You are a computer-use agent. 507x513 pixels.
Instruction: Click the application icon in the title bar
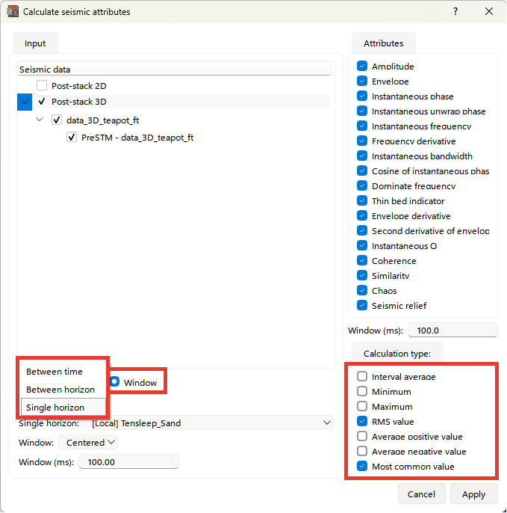coord(13,12)
